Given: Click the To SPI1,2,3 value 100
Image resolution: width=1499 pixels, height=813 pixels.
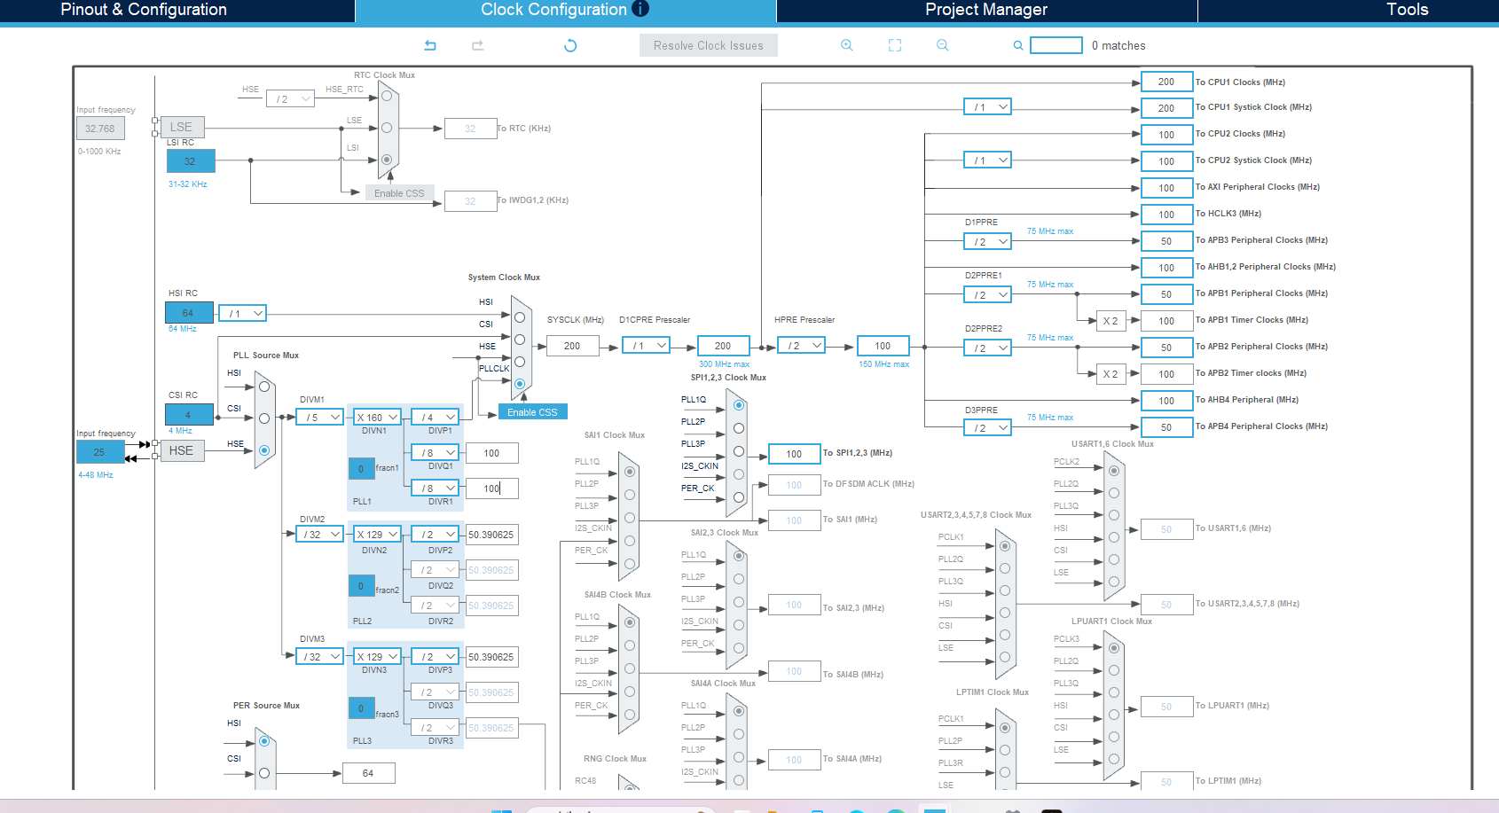Looking at the screenshot, I should tap(794, 454).
